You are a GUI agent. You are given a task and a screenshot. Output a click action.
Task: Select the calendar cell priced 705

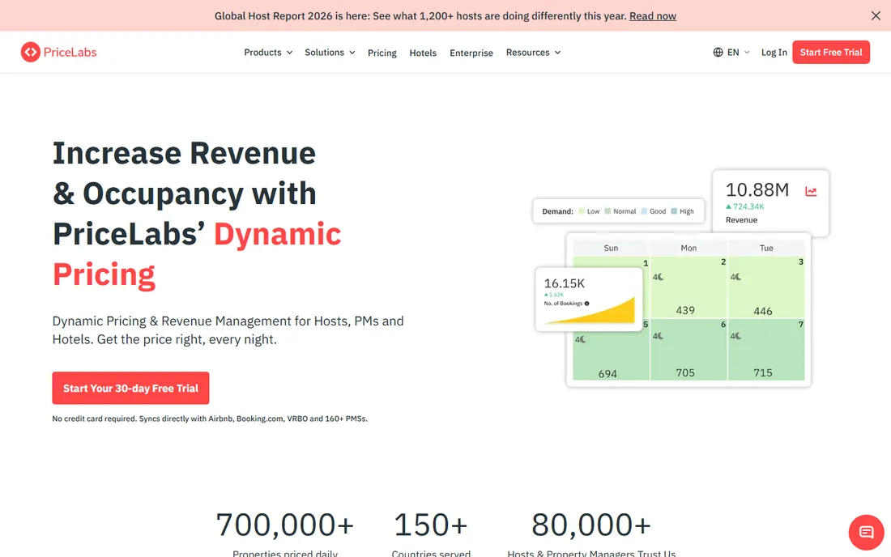click(x=688, y=349)
